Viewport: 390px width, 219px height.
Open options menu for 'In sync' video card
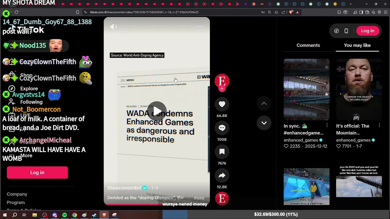(327, 125)
